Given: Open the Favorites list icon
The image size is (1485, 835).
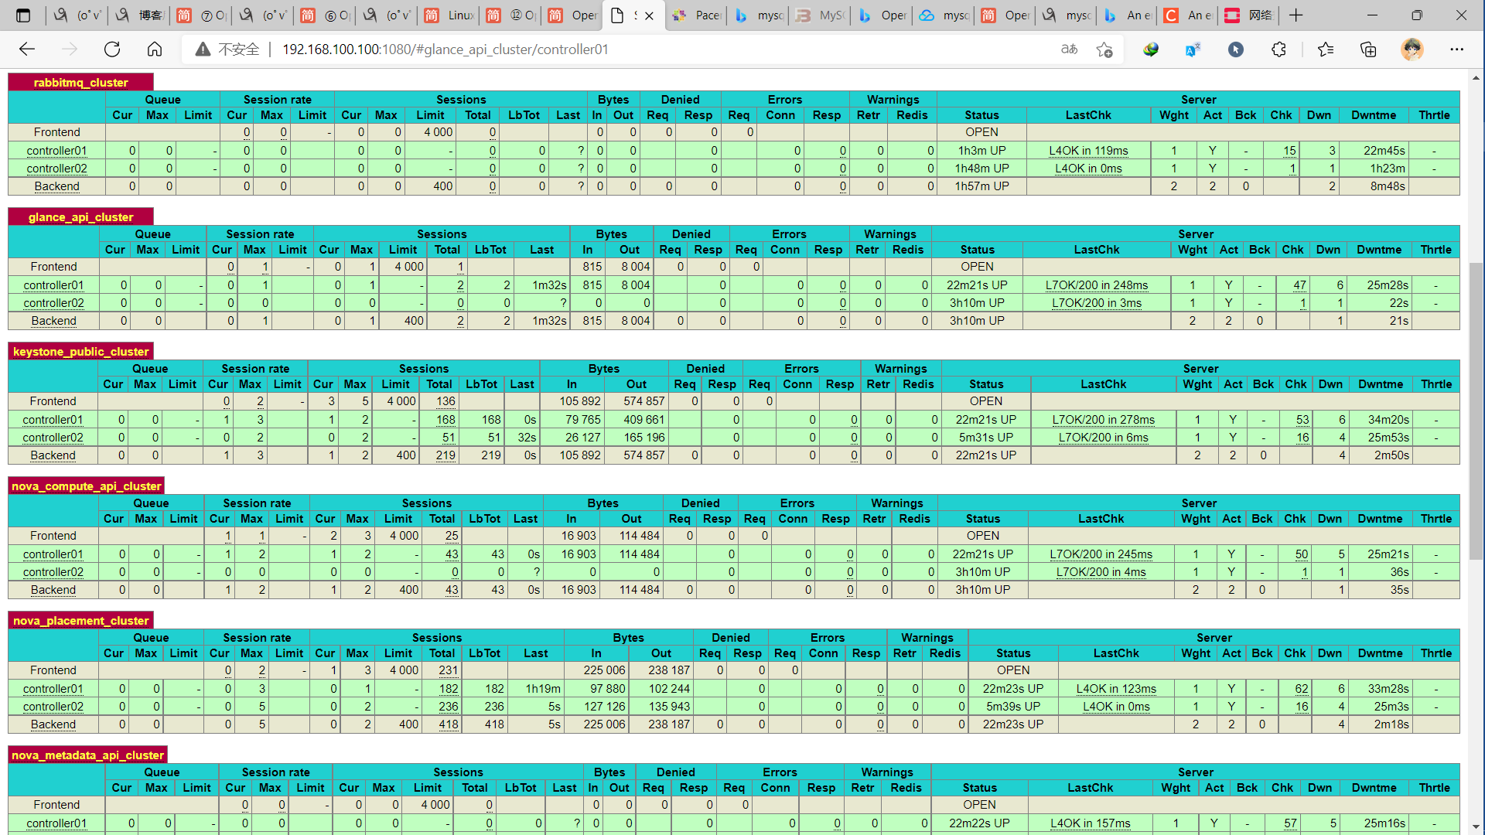Looking at the screenshot, I should click(1326, 49).
